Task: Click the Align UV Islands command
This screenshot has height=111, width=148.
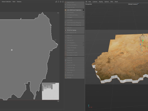Action: (x=75, y=48)
